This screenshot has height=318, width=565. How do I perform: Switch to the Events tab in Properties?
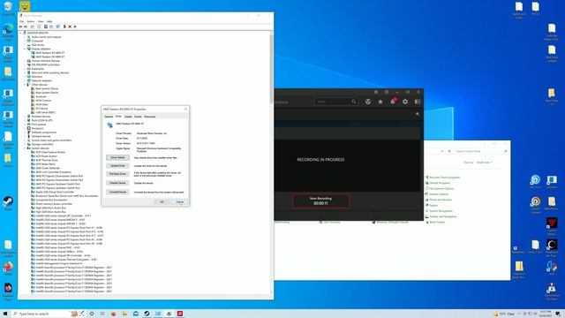[x=138, y=117]
